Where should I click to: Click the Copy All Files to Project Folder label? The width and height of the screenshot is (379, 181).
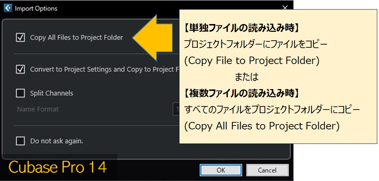(76, 38)
